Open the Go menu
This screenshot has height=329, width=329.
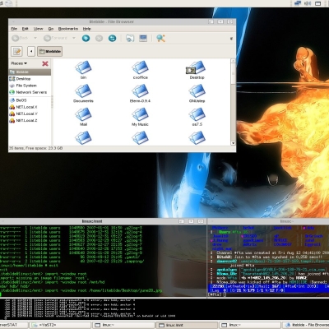coord(51,29)
